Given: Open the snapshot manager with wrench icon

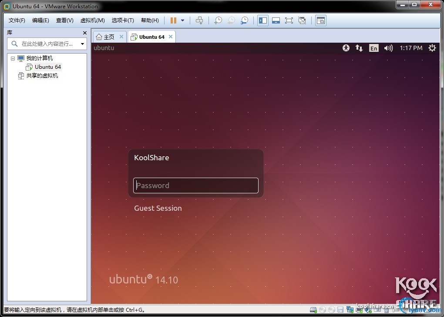Looking at the screenshot, I should 244,20.
